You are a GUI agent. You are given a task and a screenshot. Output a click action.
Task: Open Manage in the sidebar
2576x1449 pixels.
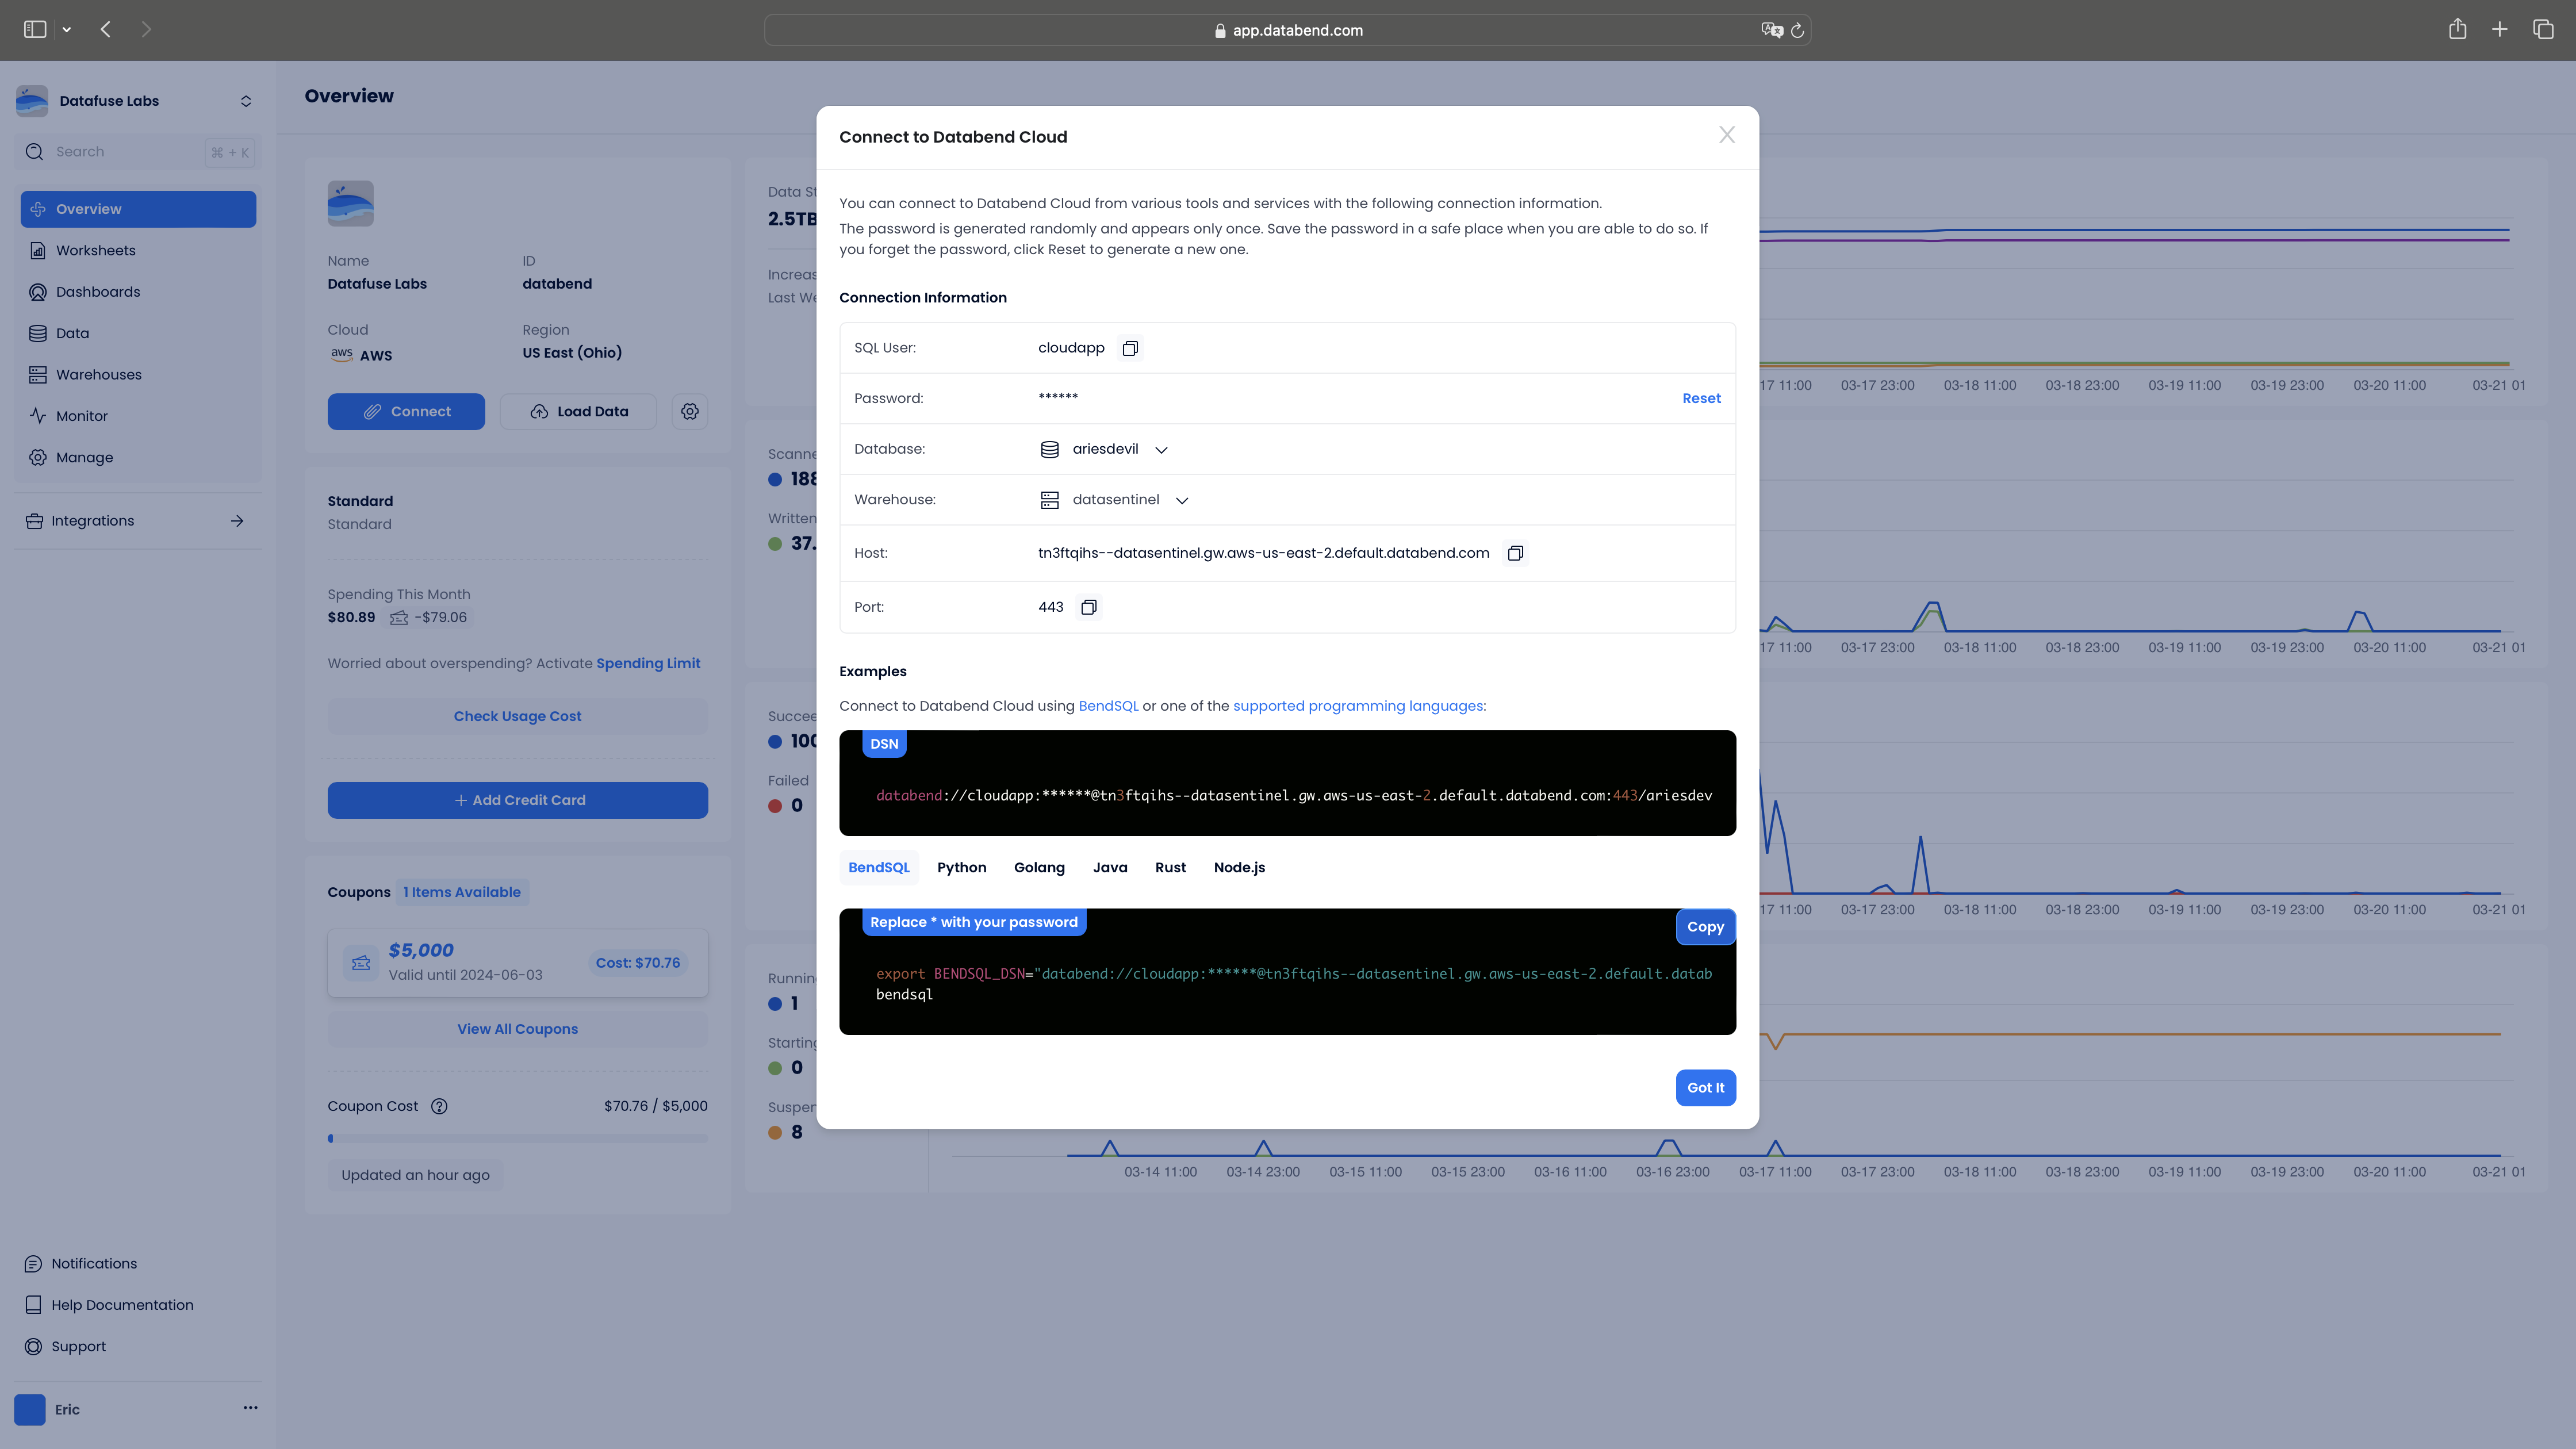(138, 457)
